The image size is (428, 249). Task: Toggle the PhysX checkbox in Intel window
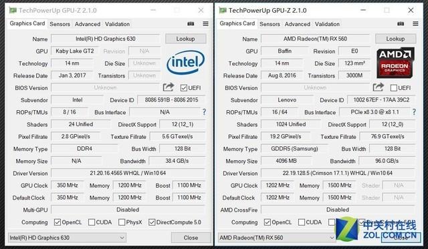click(122, 222)
